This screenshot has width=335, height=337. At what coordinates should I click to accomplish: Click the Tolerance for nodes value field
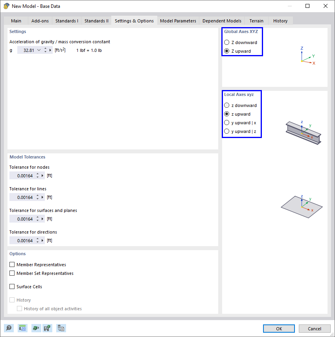coord(22,176)
